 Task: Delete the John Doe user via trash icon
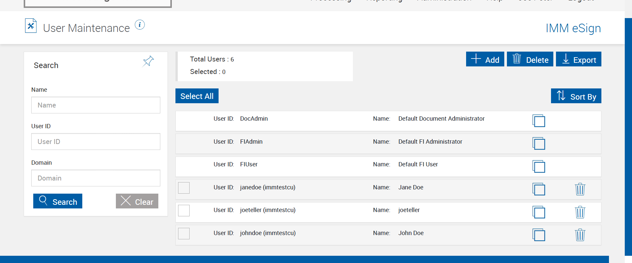[580, 235]
